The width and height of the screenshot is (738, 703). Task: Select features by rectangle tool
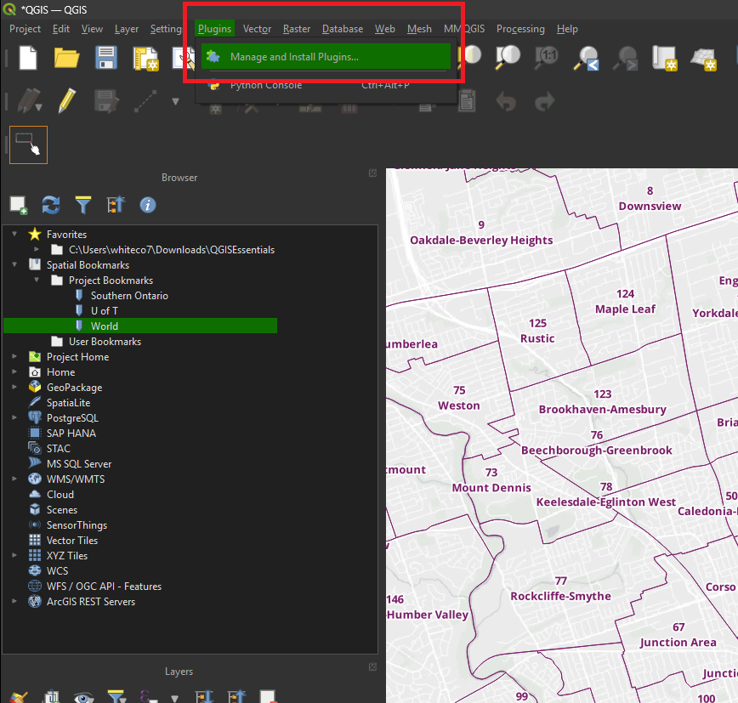click(29, 145)
